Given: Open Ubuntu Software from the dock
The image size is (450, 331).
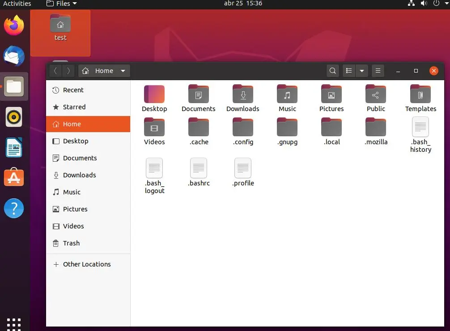Looking at the screenshot, I should [14, 177].
